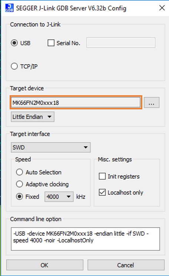Image resolution: width=169 pixels, height=276 pixels.
Task: Open the 4000 kHz speed dropdown
Action: pos(59,197)
